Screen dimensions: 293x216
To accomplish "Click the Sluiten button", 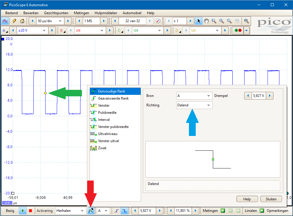I will point(271,199).
